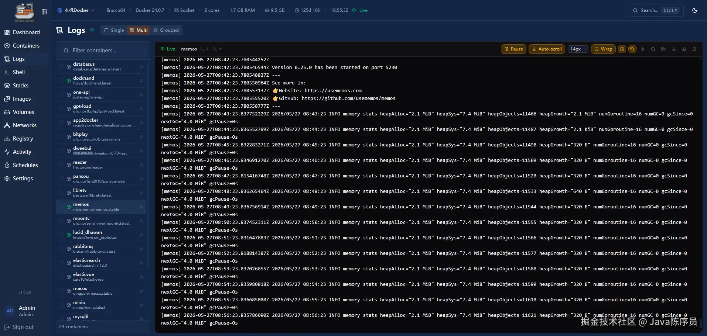Select the dweebui container row
This screenshot has width=707, height=336.
101,151
